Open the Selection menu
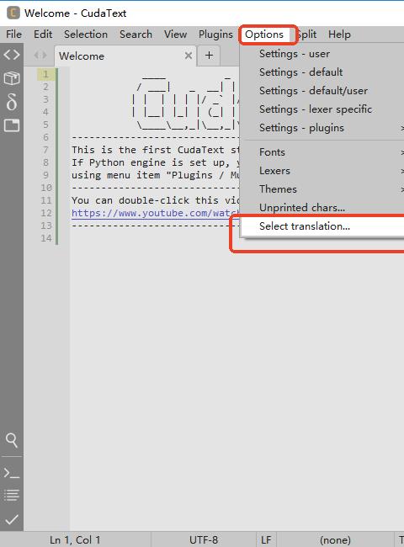This screenshot has height=547, width=404. (x=86, y=35)
